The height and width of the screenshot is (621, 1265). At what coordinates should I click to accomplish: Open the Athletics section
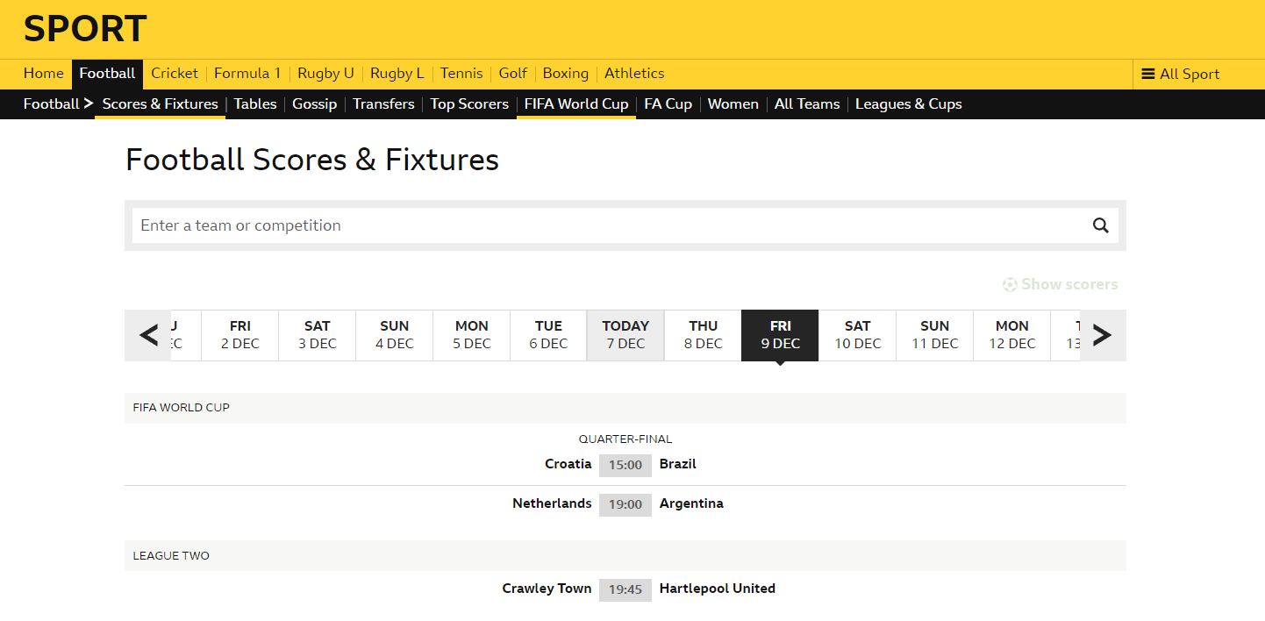click(634, 74)
